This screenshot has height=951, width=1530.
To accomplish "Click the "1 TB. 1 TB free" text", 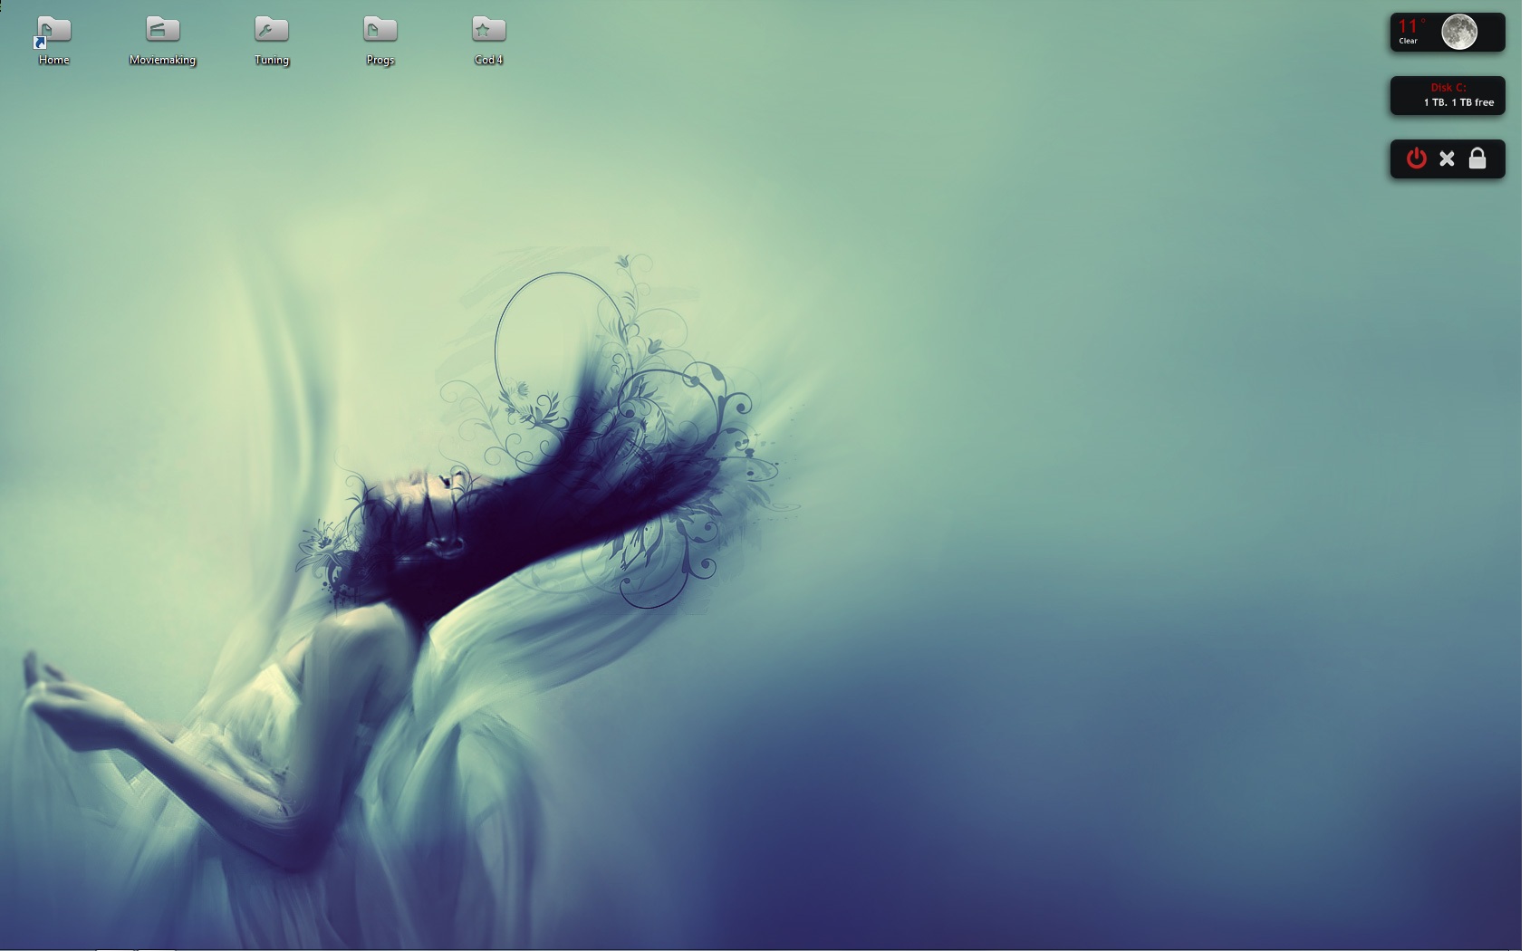I will [1458, 102].
